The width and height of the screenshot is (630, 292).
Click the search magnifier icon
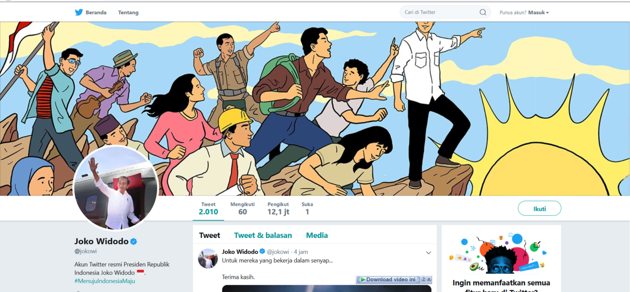click(x=482, y=12)
